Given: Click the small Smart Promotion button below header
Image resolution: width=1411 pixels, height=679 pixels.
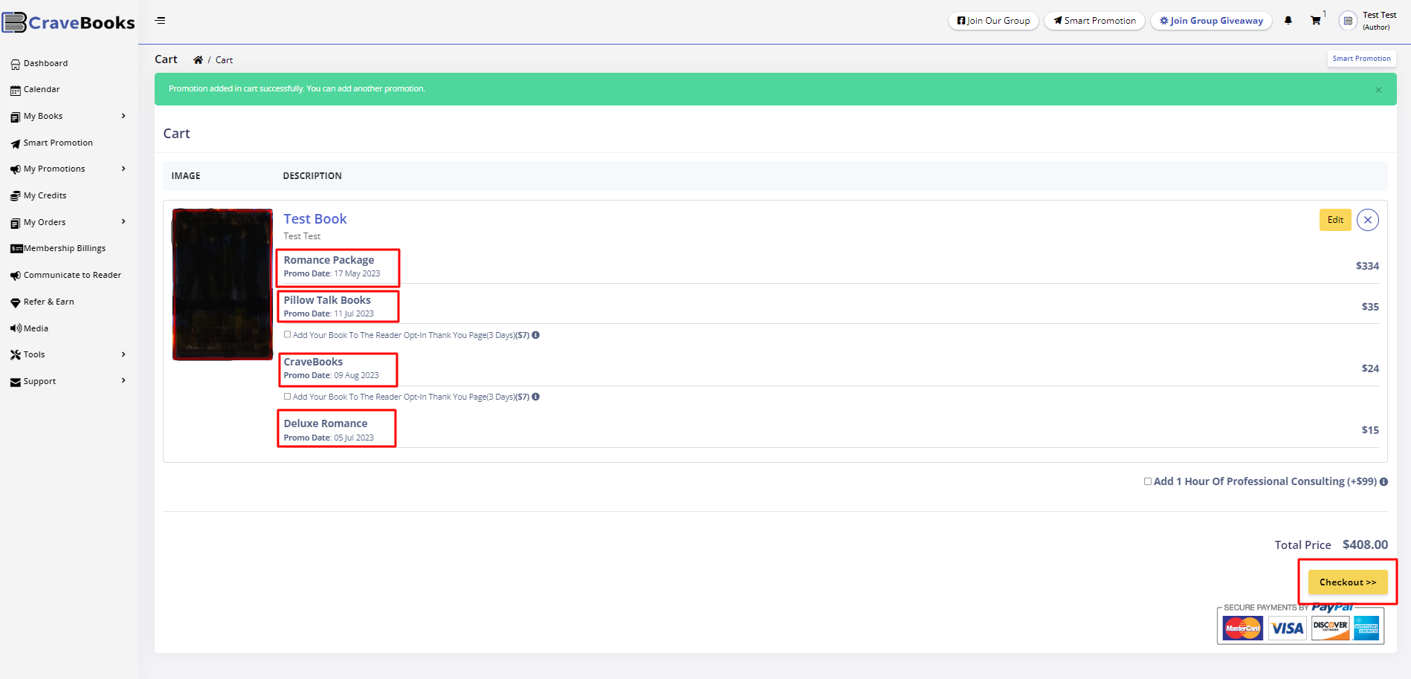Looking at the screenshot, I should 1361,59.
